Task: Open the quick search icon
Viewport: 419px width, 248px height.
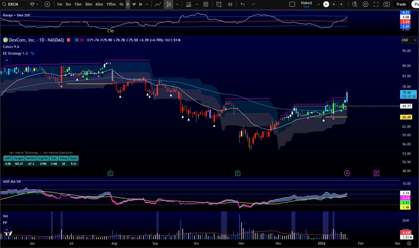Action: (x=355, y=4)
